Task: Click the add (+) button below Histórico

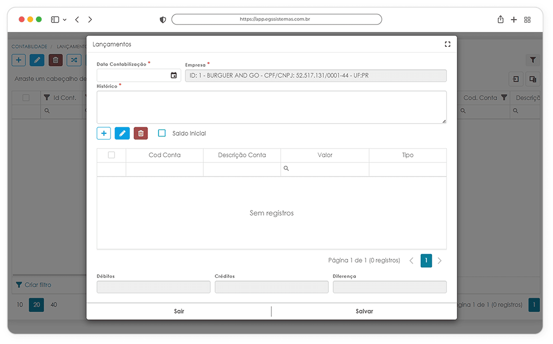Action: tap(104, 133)
